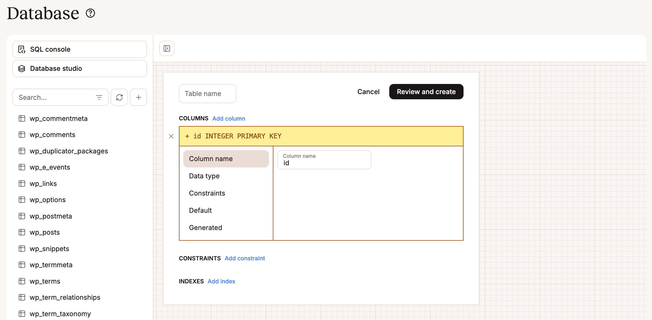Screen dimensions: 652x320
Task: Add a constraint via the Add constraint link
Action: tap(245, 258)
